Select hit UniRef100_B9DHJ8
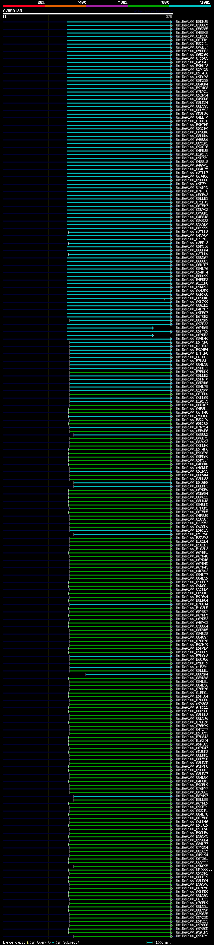This screenshot has height=945, width=214. [192, 22]
